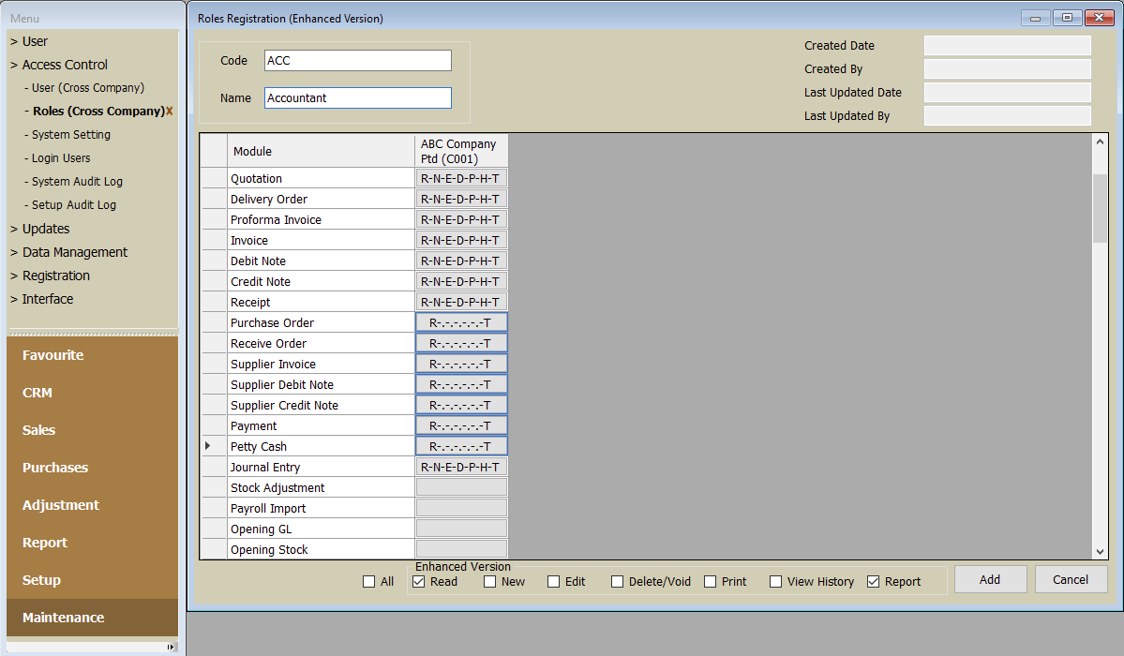1124x656 pixels.
Task: Close the Roles (Cross Company) menu entry with the X
Action: tap(170, 112)
